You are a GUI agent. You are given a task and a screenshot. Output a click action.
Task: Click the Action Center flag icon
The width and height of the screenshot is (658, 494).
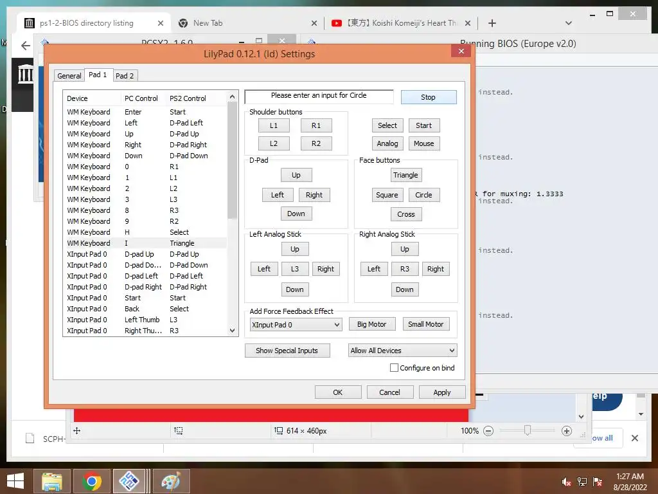pyautogui.click(x=598, y=482)
